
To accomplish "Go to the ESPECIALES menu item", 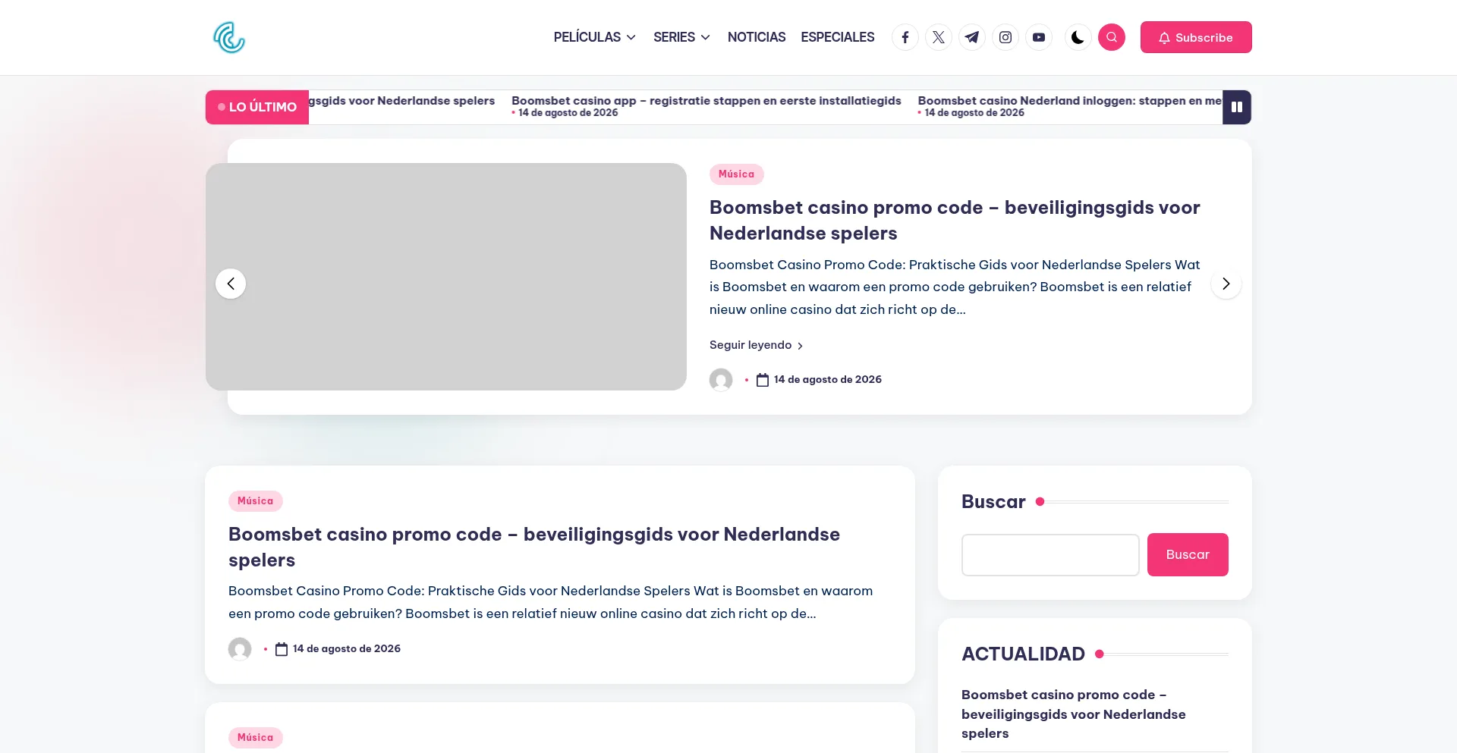I will 838,37.
